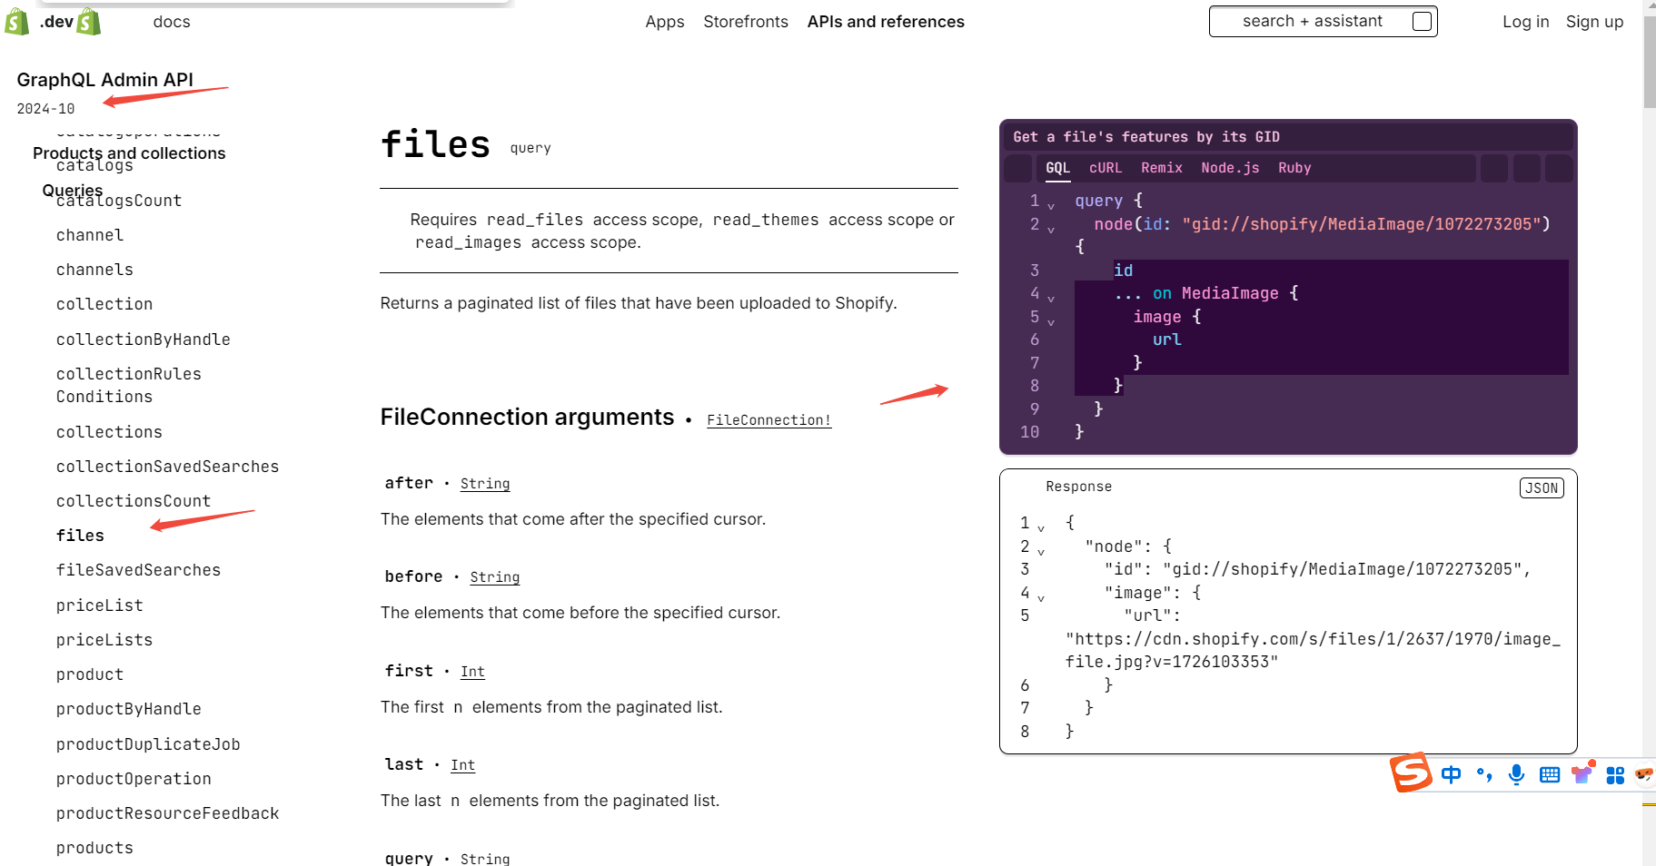
Task: Click the page vertical scrollbar thumb
Action: pyautogui.click(x=1649, y=61)
